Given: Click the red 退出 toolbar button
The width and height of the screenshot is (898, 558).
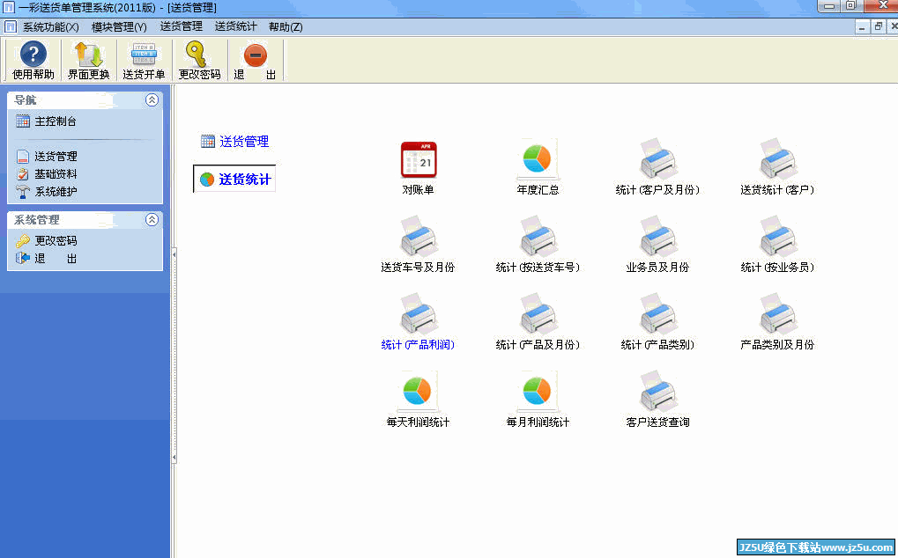Looking at the screenshot, I should [255, 60].
